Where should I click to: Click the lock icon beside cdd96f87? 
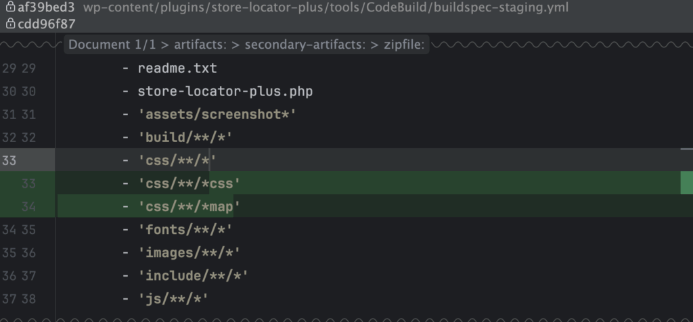point(10,24)
